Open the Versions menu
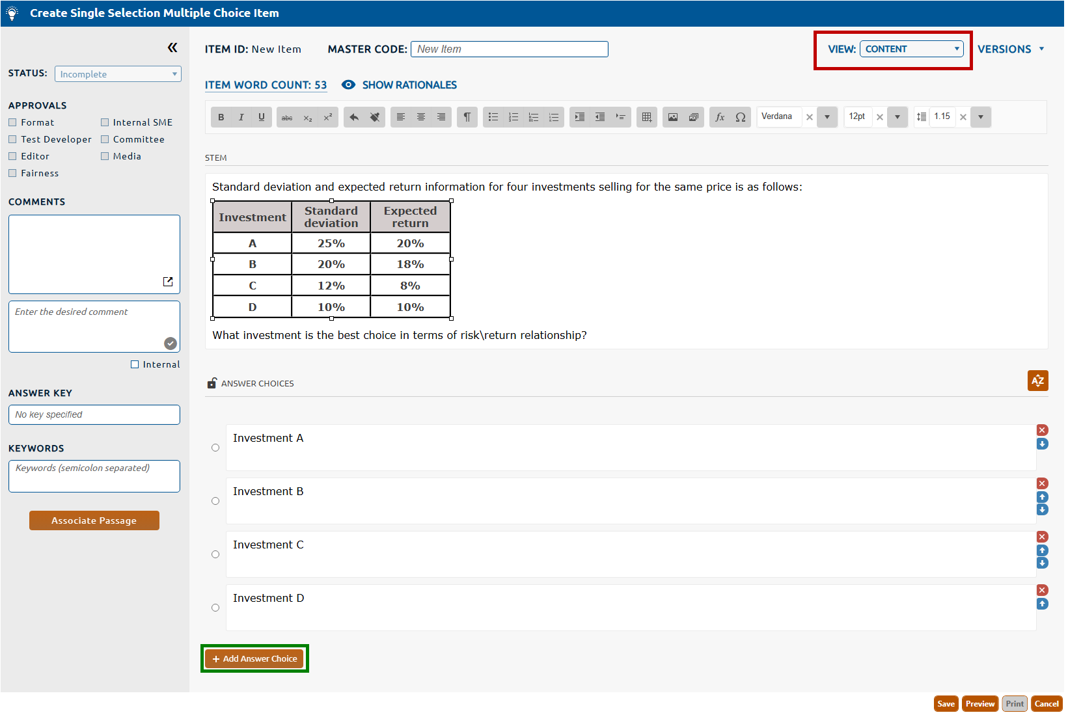 (x=1011, y=49)
